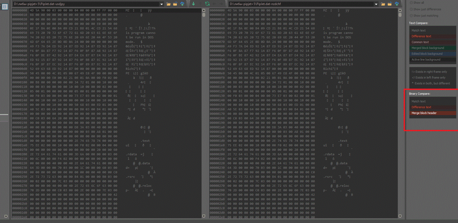Click offset 00000080 in left pane

tap(20, 46)
